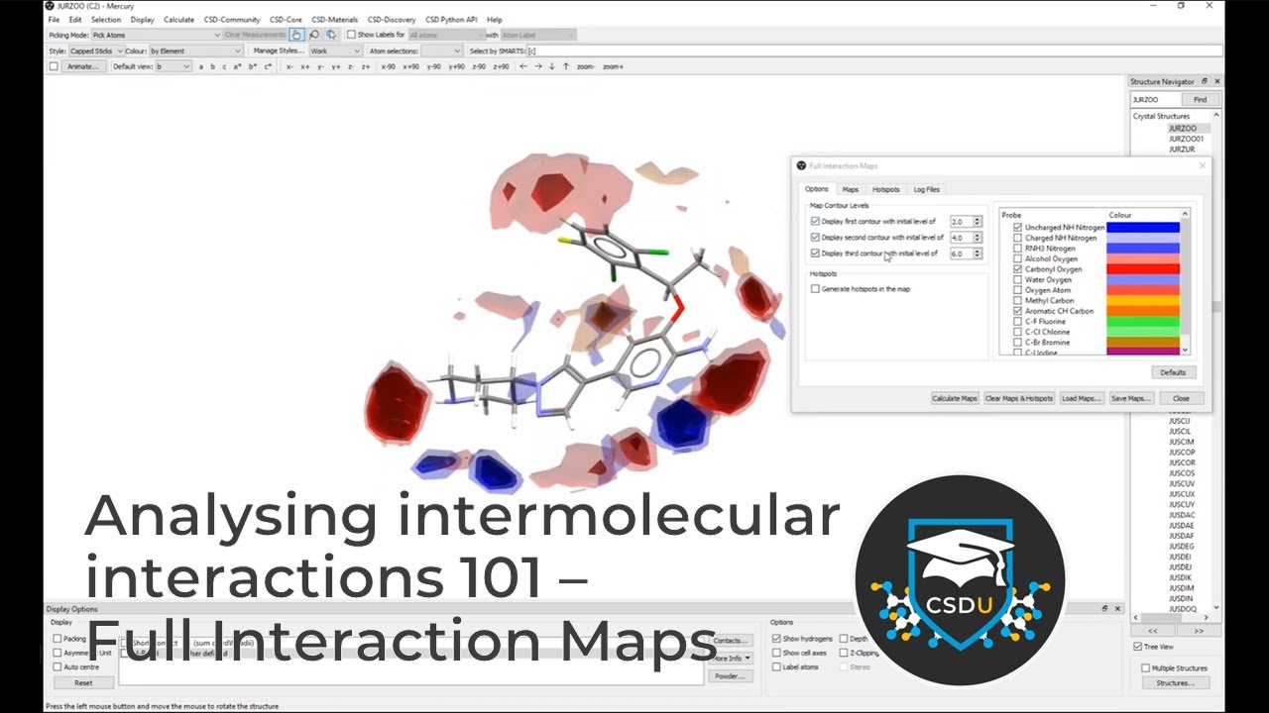Click the Save Maps button
Image resolution: width=1269 pixels, height=713 pixels.
pyautogui.click(x=1131, y=398)
